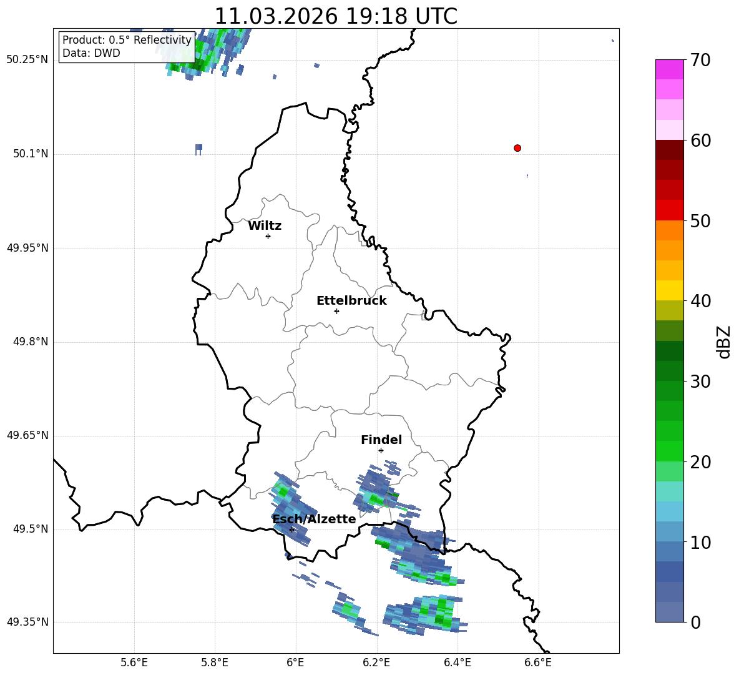This screenshot has width=739, height=675.
Task: Click the 49.95°N latitude label
Action: tap(27, 248)
